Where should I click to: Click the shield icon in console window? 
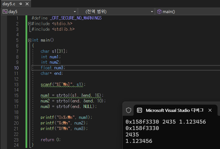(129, 110)
